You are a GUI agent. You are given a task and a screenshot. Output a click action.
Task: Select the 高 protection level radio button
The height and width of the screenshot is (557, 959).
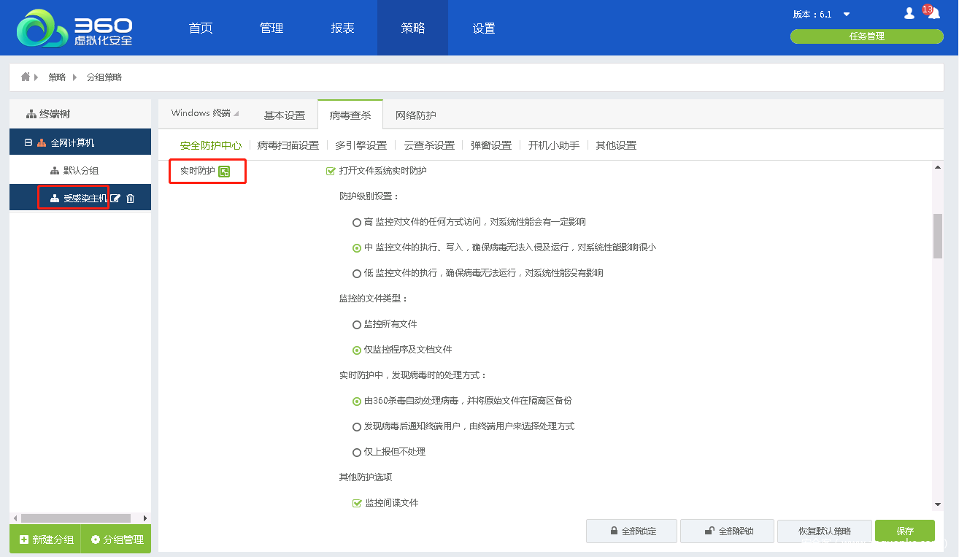(x=357, y=222)
